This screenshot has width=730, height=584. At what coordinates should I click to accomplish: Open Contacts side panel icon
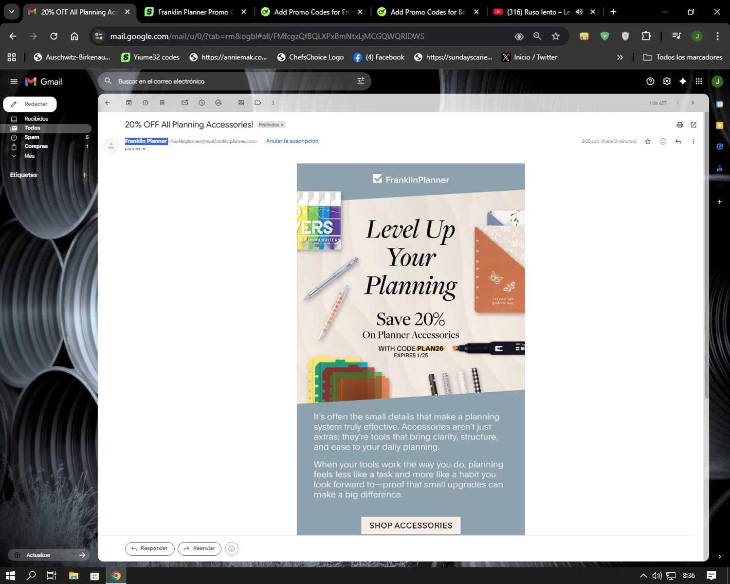pos(720,168)
